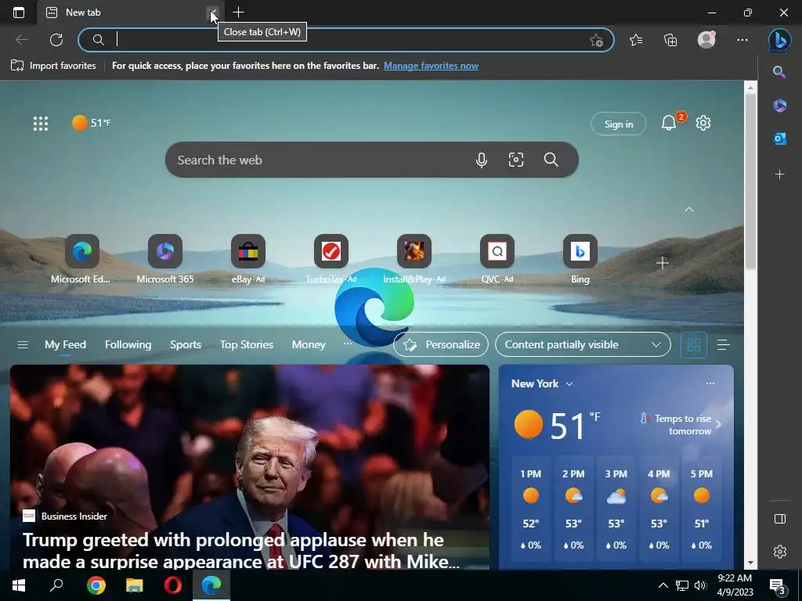Viewport: 802px width, 601px height.
Task: Click the page vertical scrollbar thumb
Action: 750,182
